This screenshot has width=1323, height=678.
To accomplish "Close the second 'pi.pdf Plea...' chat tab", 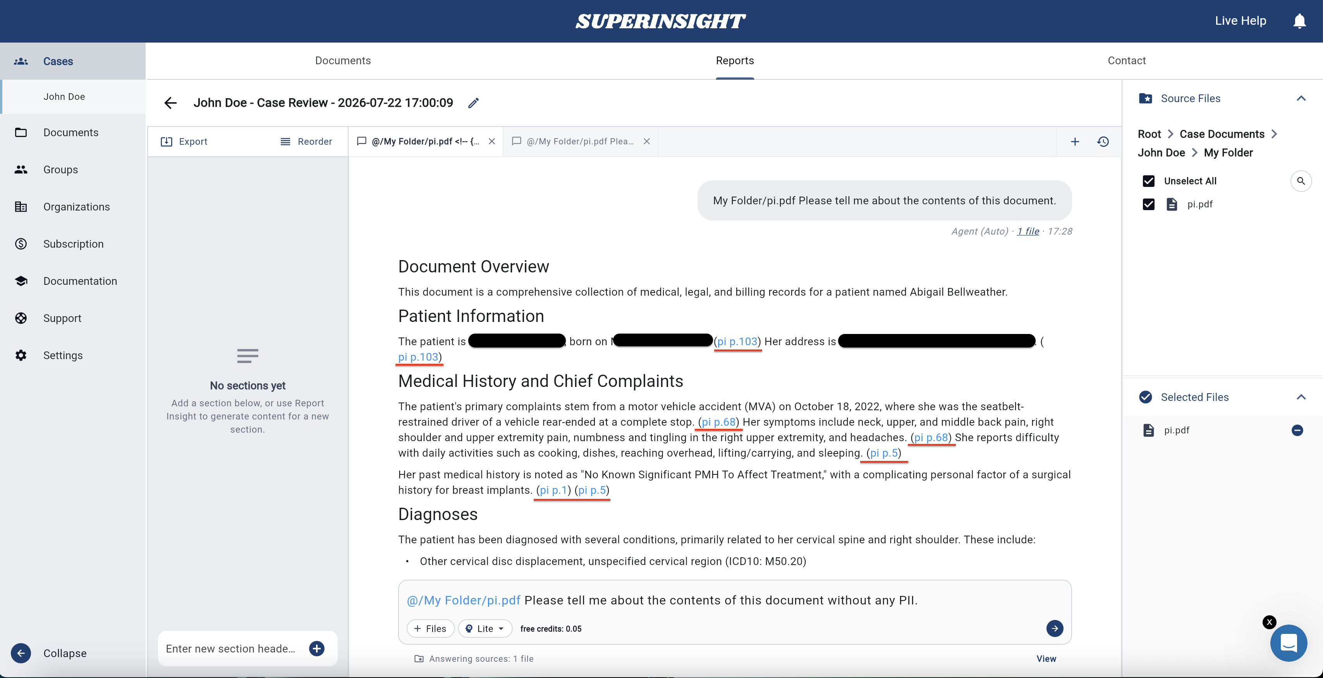I will pos(647,142).
